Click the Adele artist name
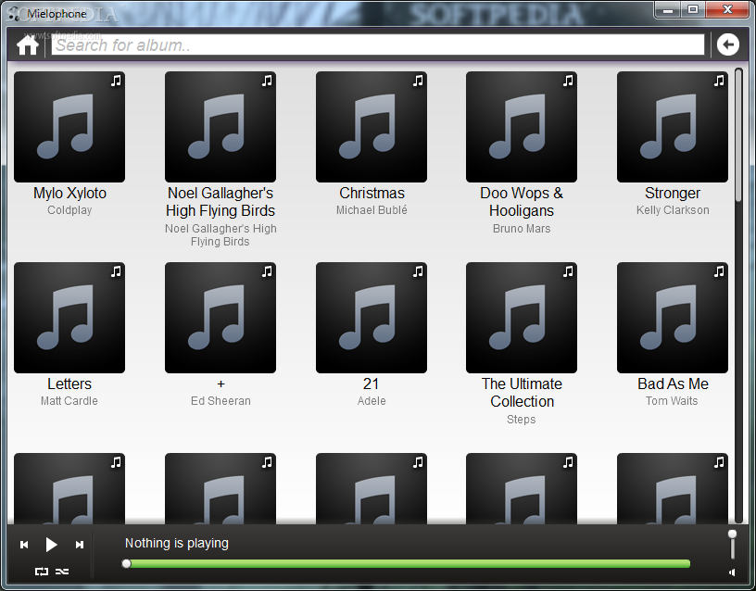 point(372,401)
